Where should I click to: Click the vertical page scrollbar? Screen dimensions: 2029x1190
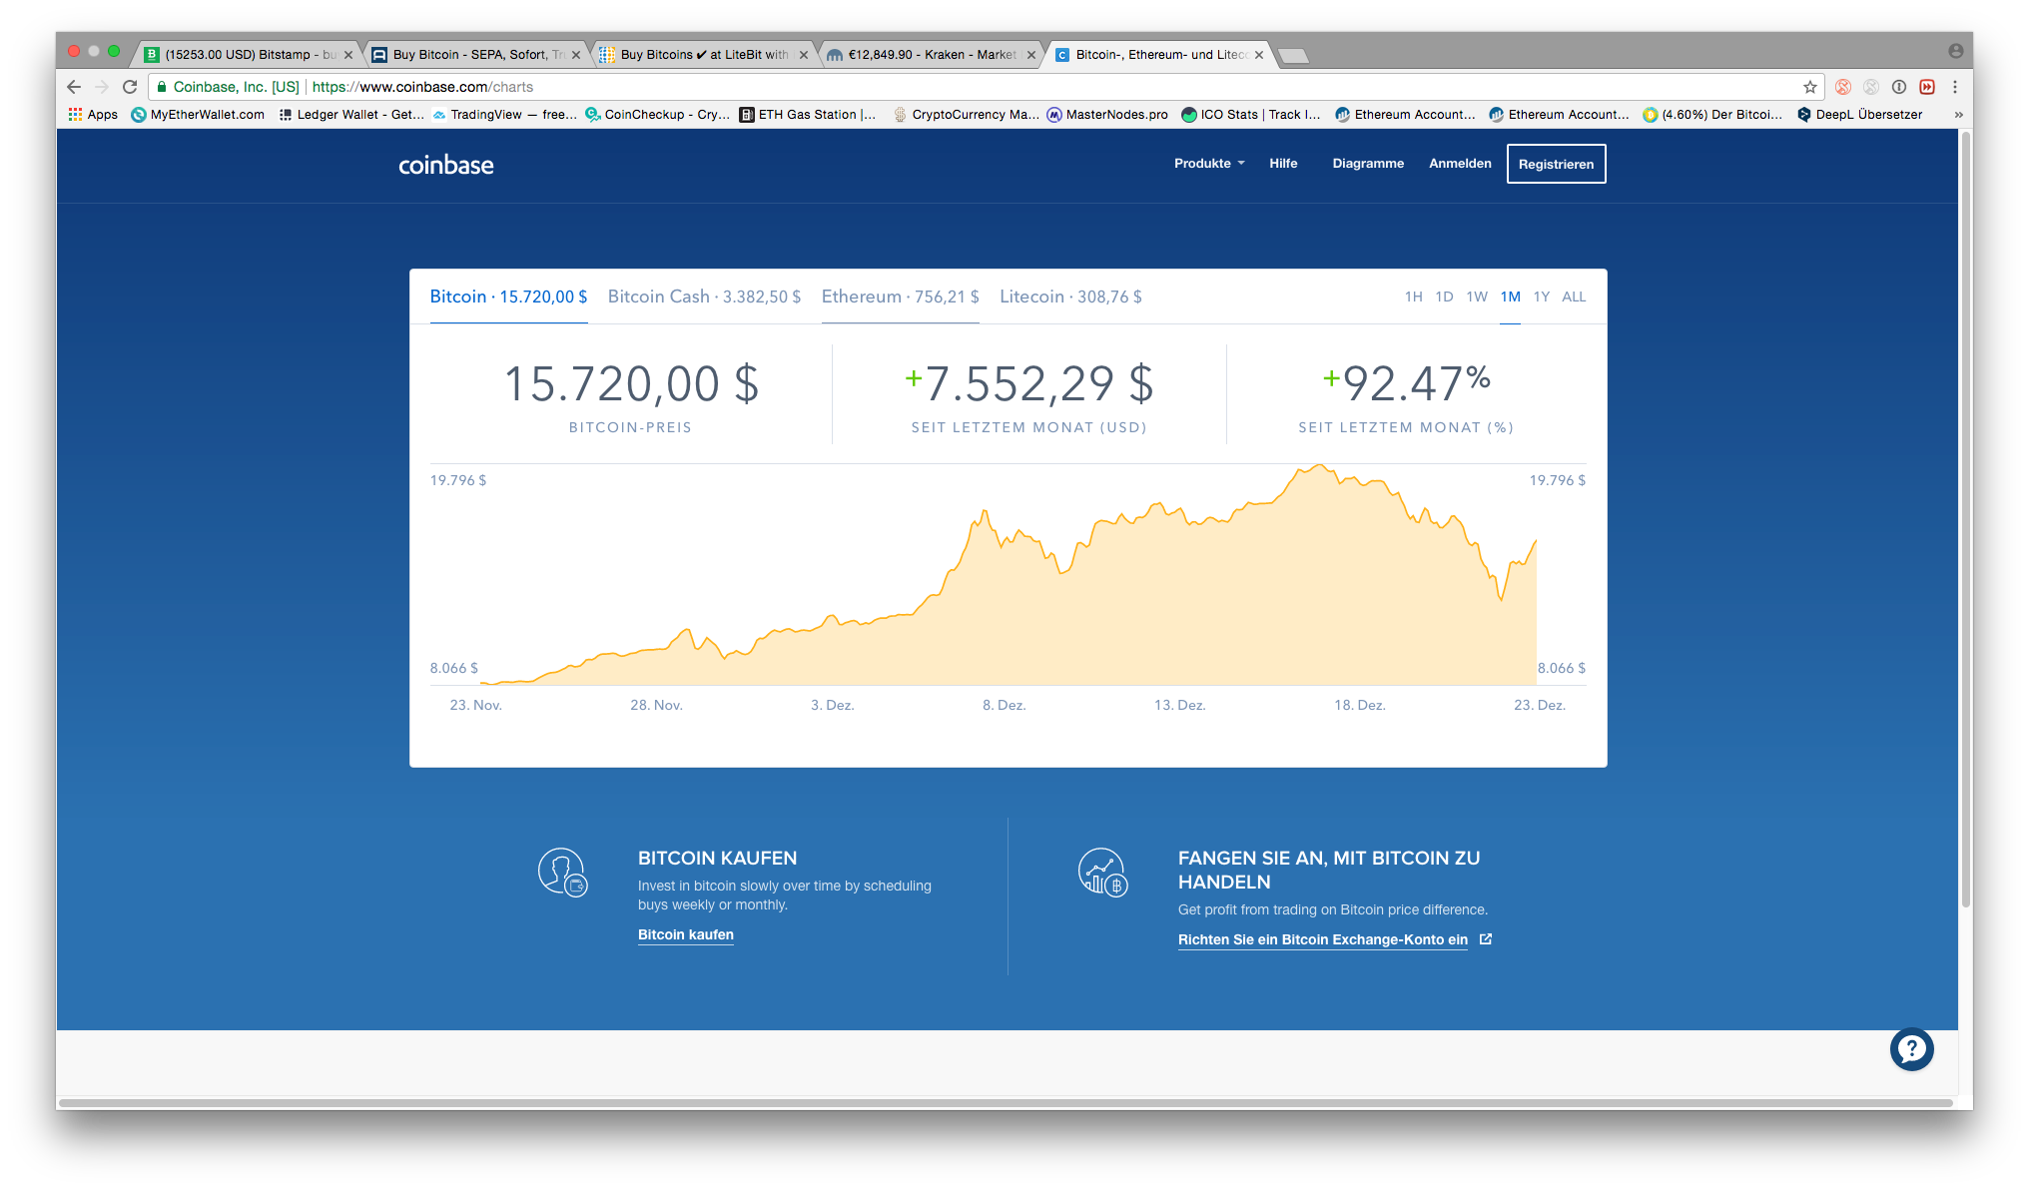[x=1965, y=519]
